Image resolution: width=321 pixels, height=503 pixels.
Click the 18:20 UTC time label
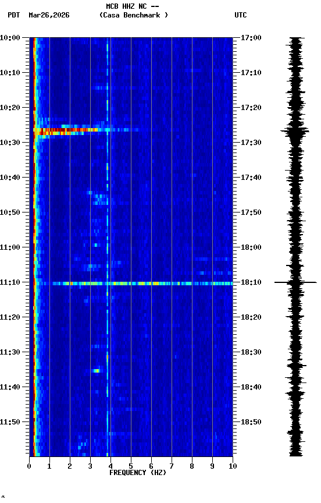tap(251, 317)
